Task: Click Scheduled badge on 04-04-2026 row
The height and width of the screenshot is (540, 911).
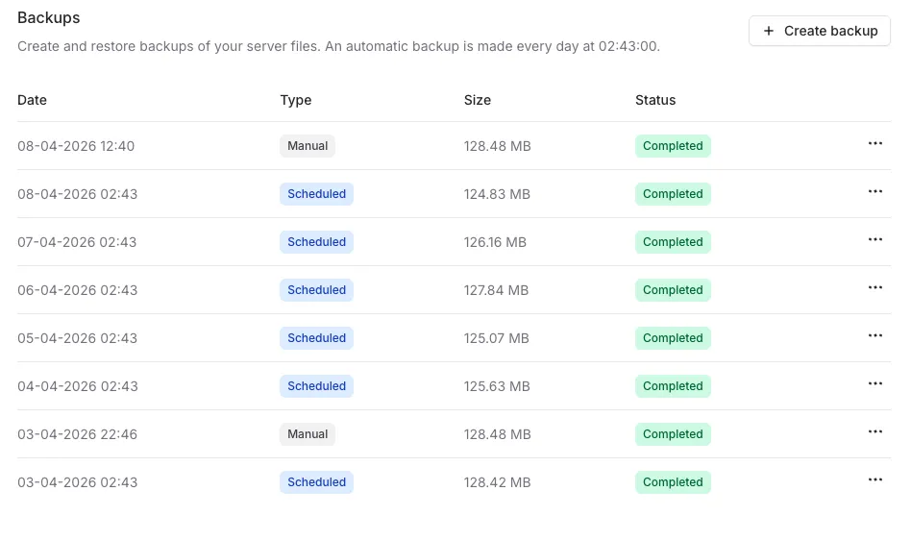Action: coord(317,386)
